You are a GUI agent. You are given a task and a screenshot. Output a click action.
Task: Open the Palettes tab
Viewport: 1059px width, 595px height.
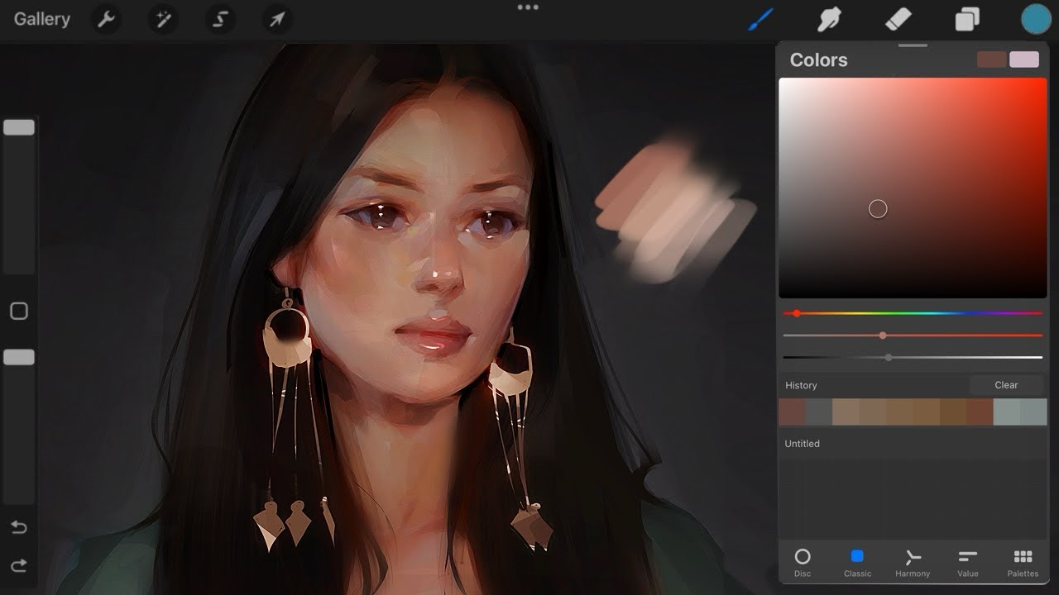click(1023, 562)
